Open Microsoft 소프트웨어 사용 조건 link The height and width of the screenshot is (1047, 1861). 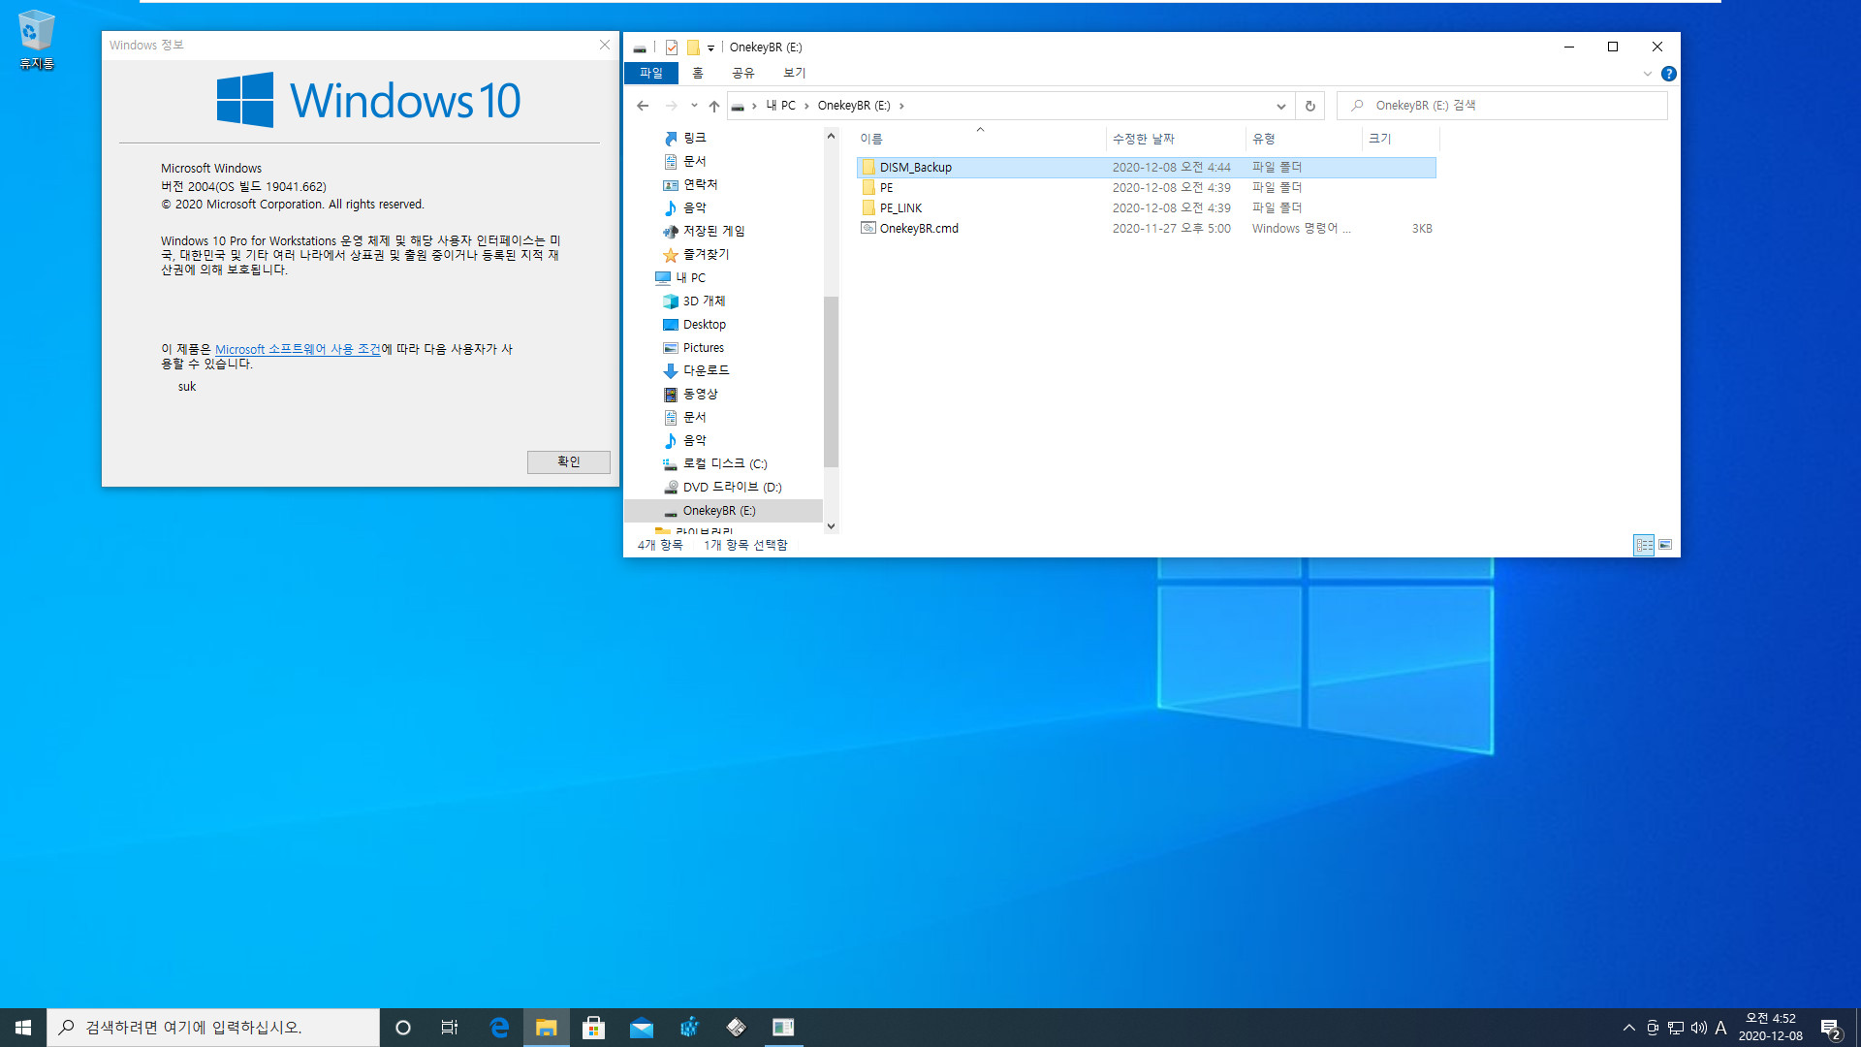(298, 349)
